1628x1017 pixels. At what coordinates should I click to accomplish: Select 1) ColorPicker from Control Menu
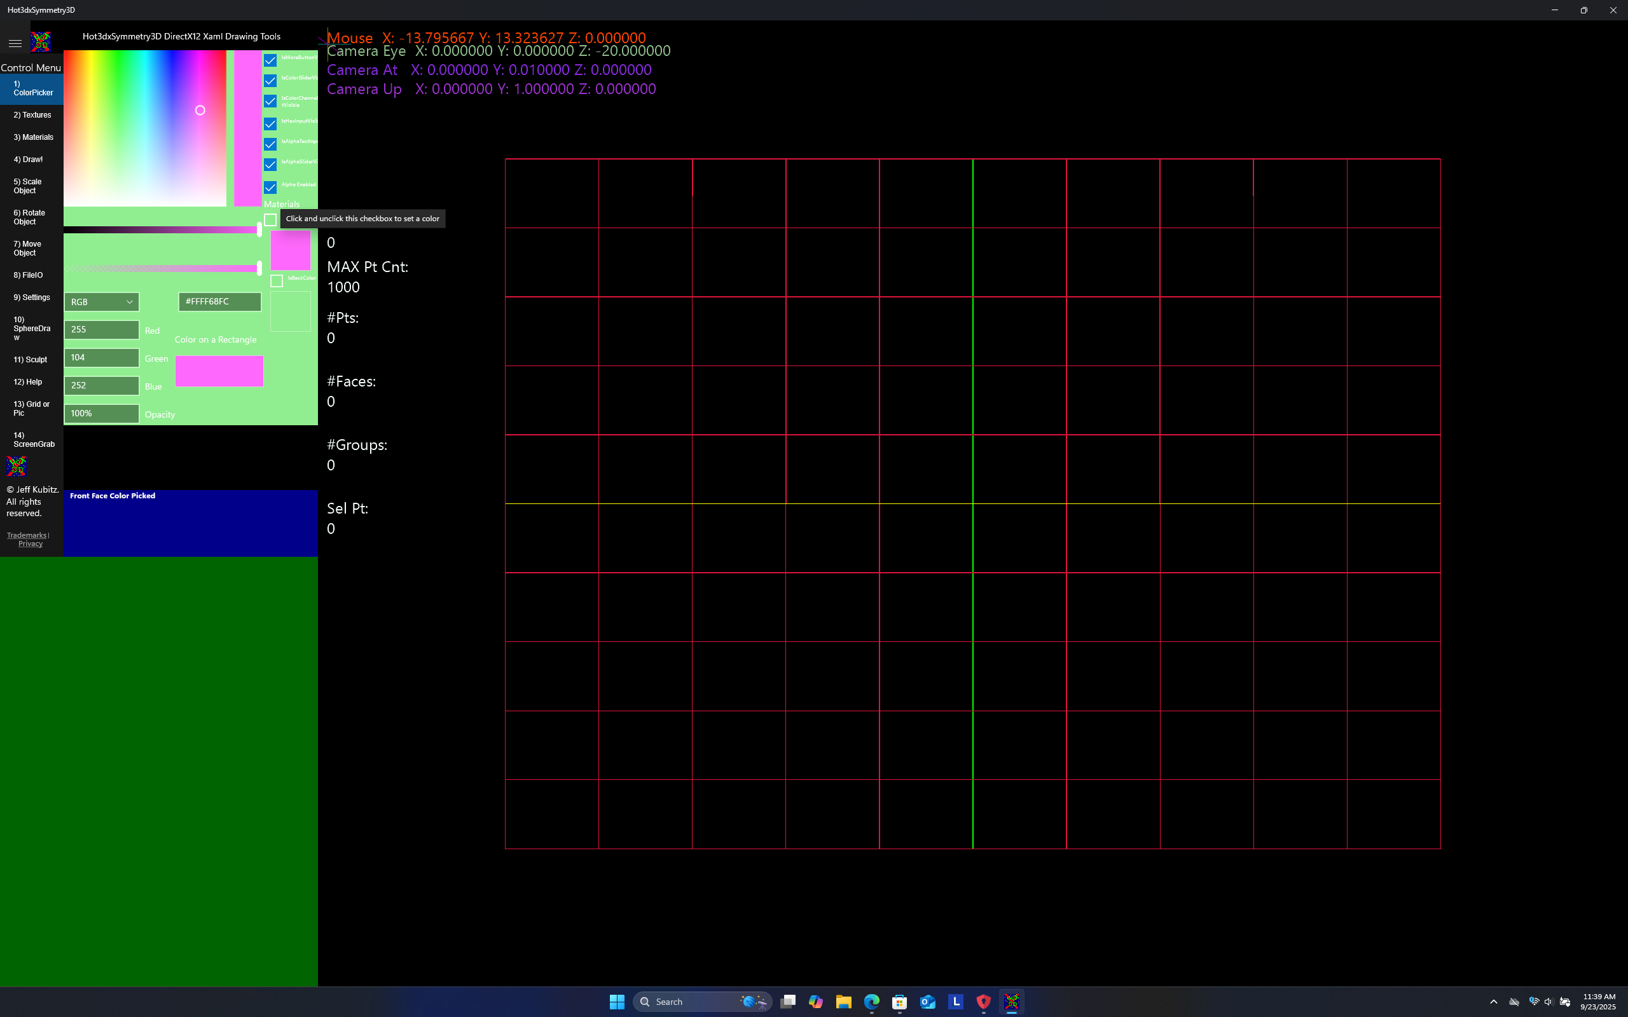pos(32,88)
